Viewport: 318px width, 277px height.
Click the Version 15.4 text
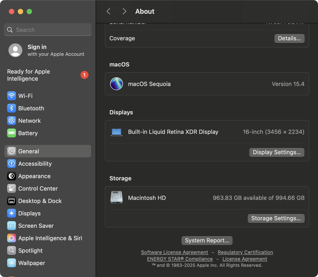click(x=288, y=84)
